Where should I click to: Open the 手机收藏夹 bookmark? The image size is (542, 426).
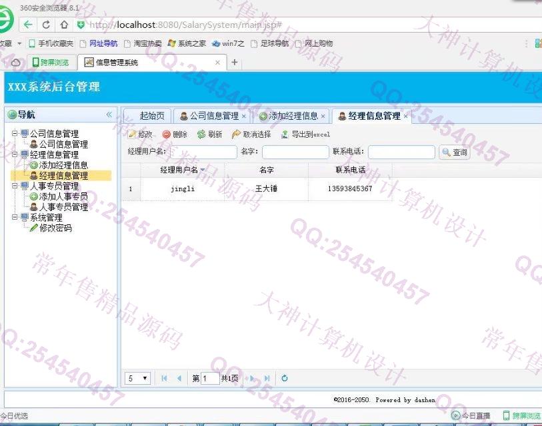click(51, 43)
